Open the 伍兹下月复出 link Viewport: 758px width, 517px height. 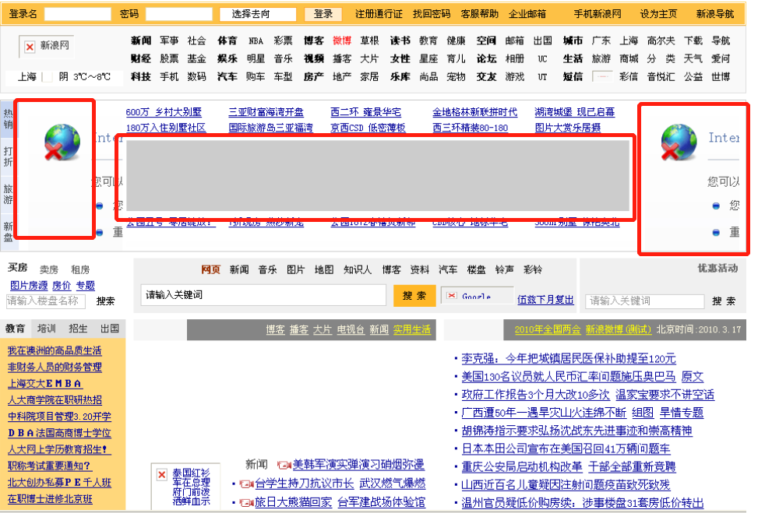(x=545, y=300)
